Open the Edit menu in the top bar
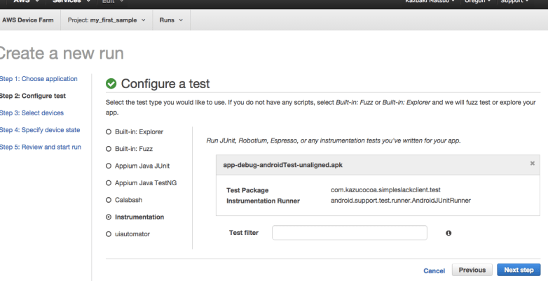This screenshot has width=548, height=281. point(113,1)
